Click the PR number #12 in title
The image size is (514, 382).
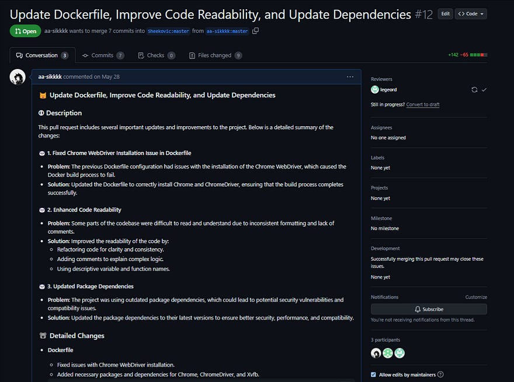pyautogui.click(x=423, y=15)
